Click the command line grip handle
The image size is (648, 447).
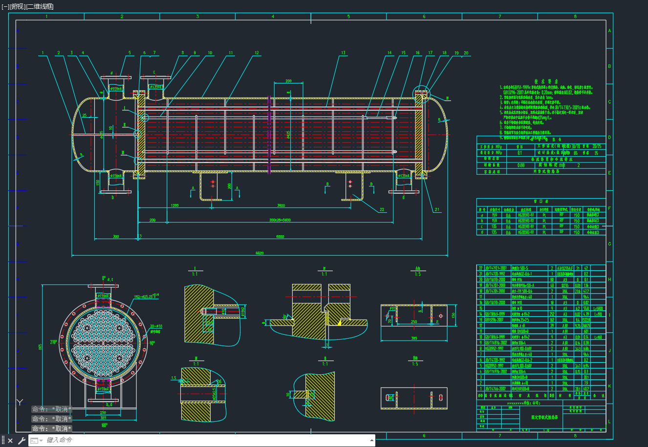tap(3, 441)
